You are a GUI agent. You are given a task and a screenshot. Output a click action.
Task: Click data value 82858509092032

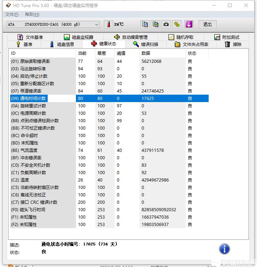click(159, 210)
